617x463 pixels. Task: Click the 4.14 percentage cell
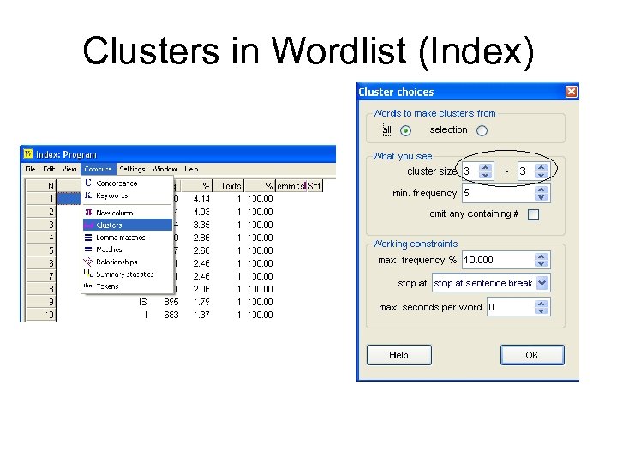(x=201, y=199)
